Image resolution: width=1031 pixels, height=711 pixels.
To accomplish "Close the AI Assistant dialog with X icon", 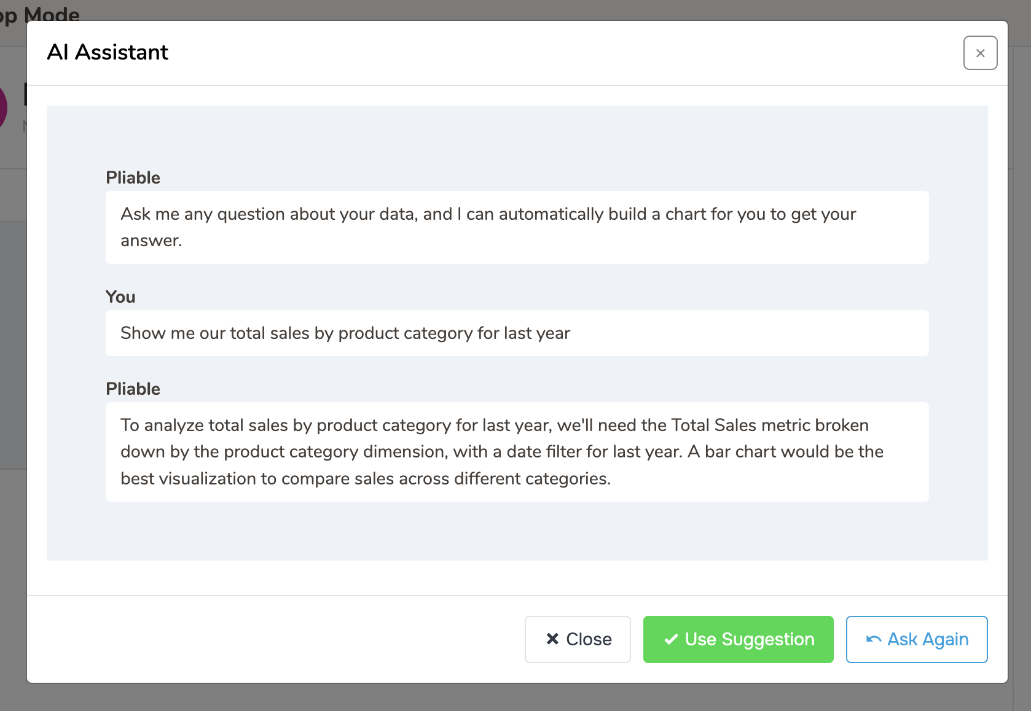I will (x=980, y=53).
